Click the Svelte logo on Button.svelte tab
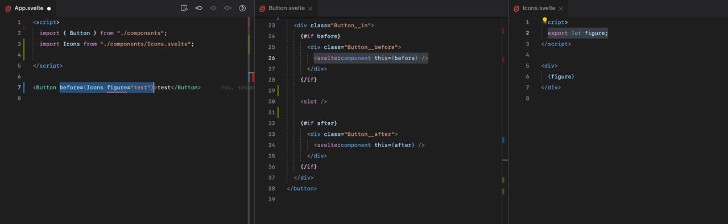The height and width of the screenshot is (224, 728). (262, 9)
